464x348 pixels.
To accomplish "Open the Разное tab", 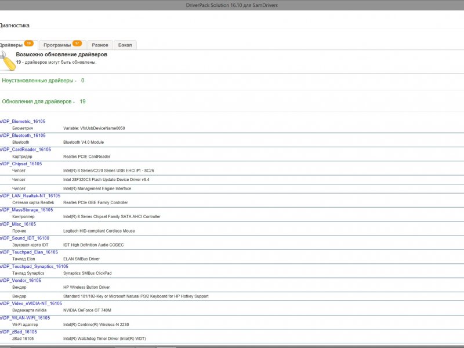I will point(100,45).
